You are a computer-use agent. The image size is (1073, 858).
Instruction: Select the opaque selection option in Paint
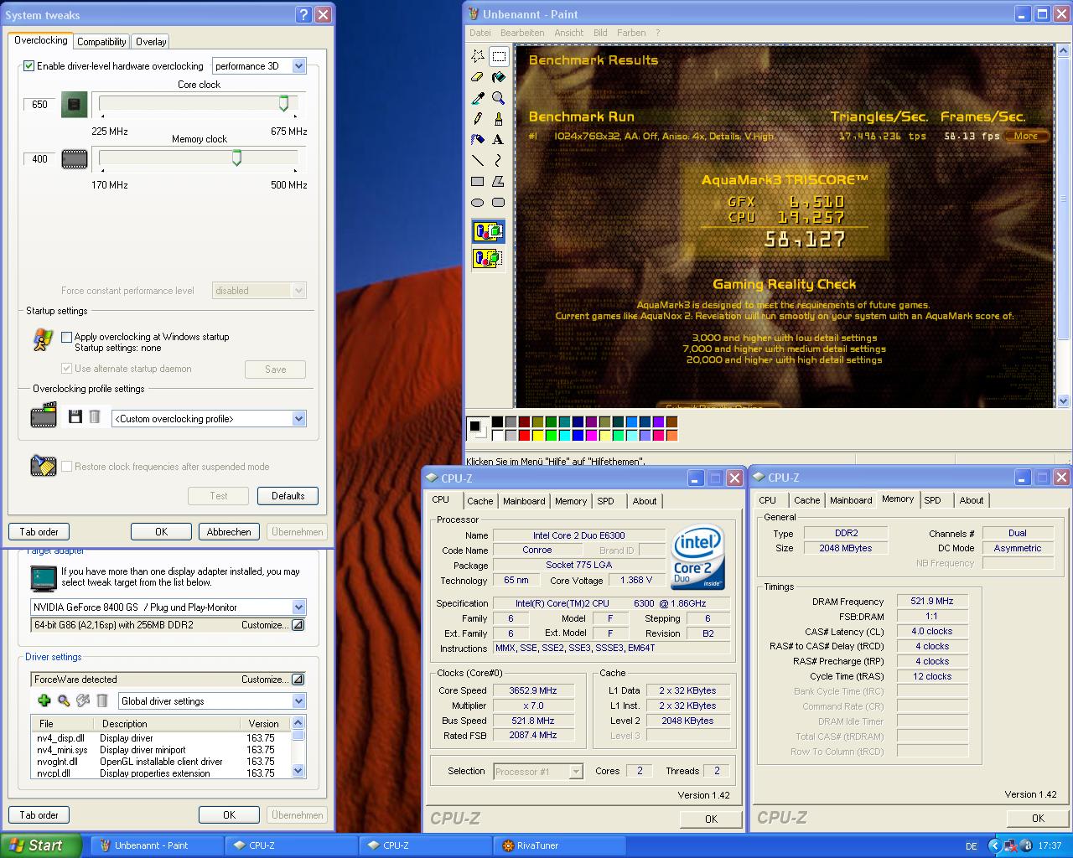pos(488,232)
